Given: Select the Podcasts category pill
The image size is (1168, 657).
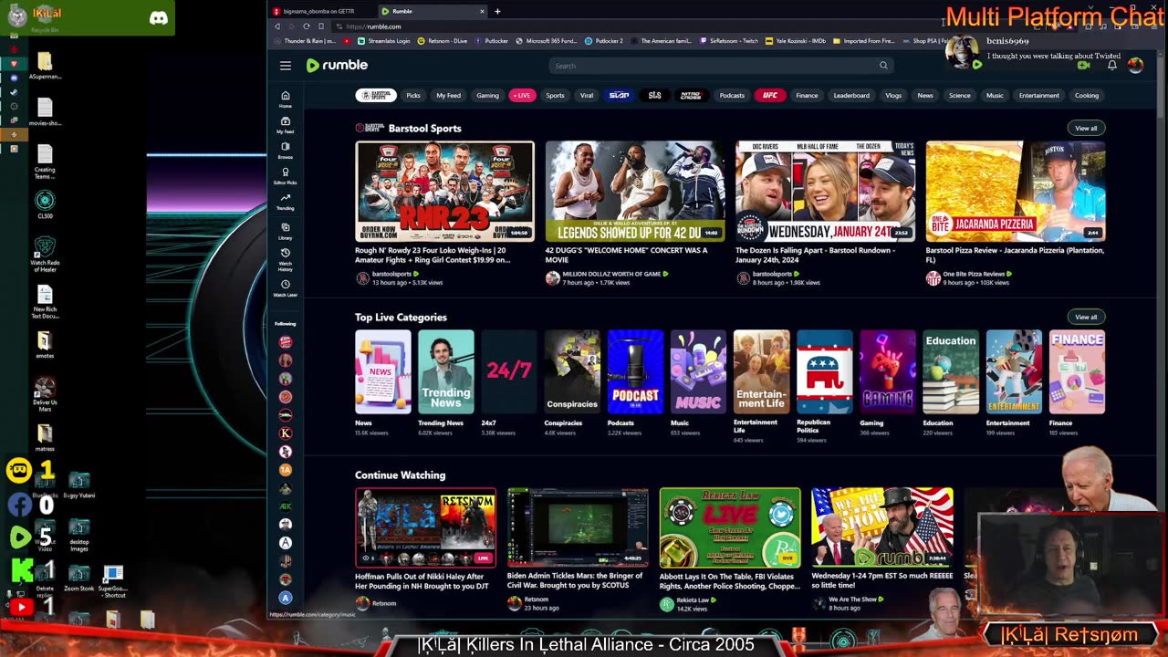Looking at the screenshot, I should [732, 95].
